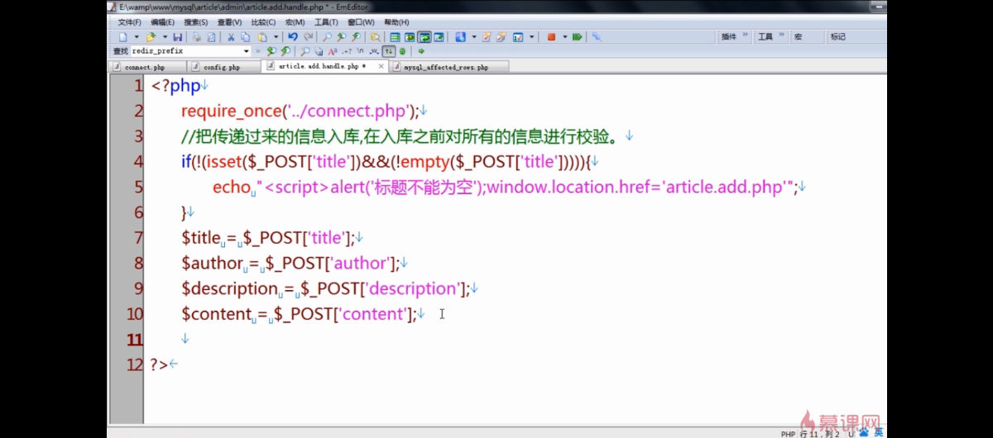Click the second properties pencil icon
Viewport: 993px width, 438px height.
(501, 37)
